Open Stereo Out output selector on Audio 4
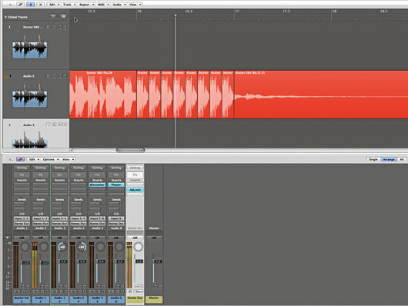Viewport: 408px width, 306px height. (79, 224)
